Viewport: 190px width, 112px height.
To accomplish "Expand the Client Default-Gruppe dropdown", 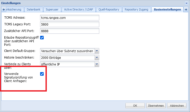I will (x=97, y=51).
